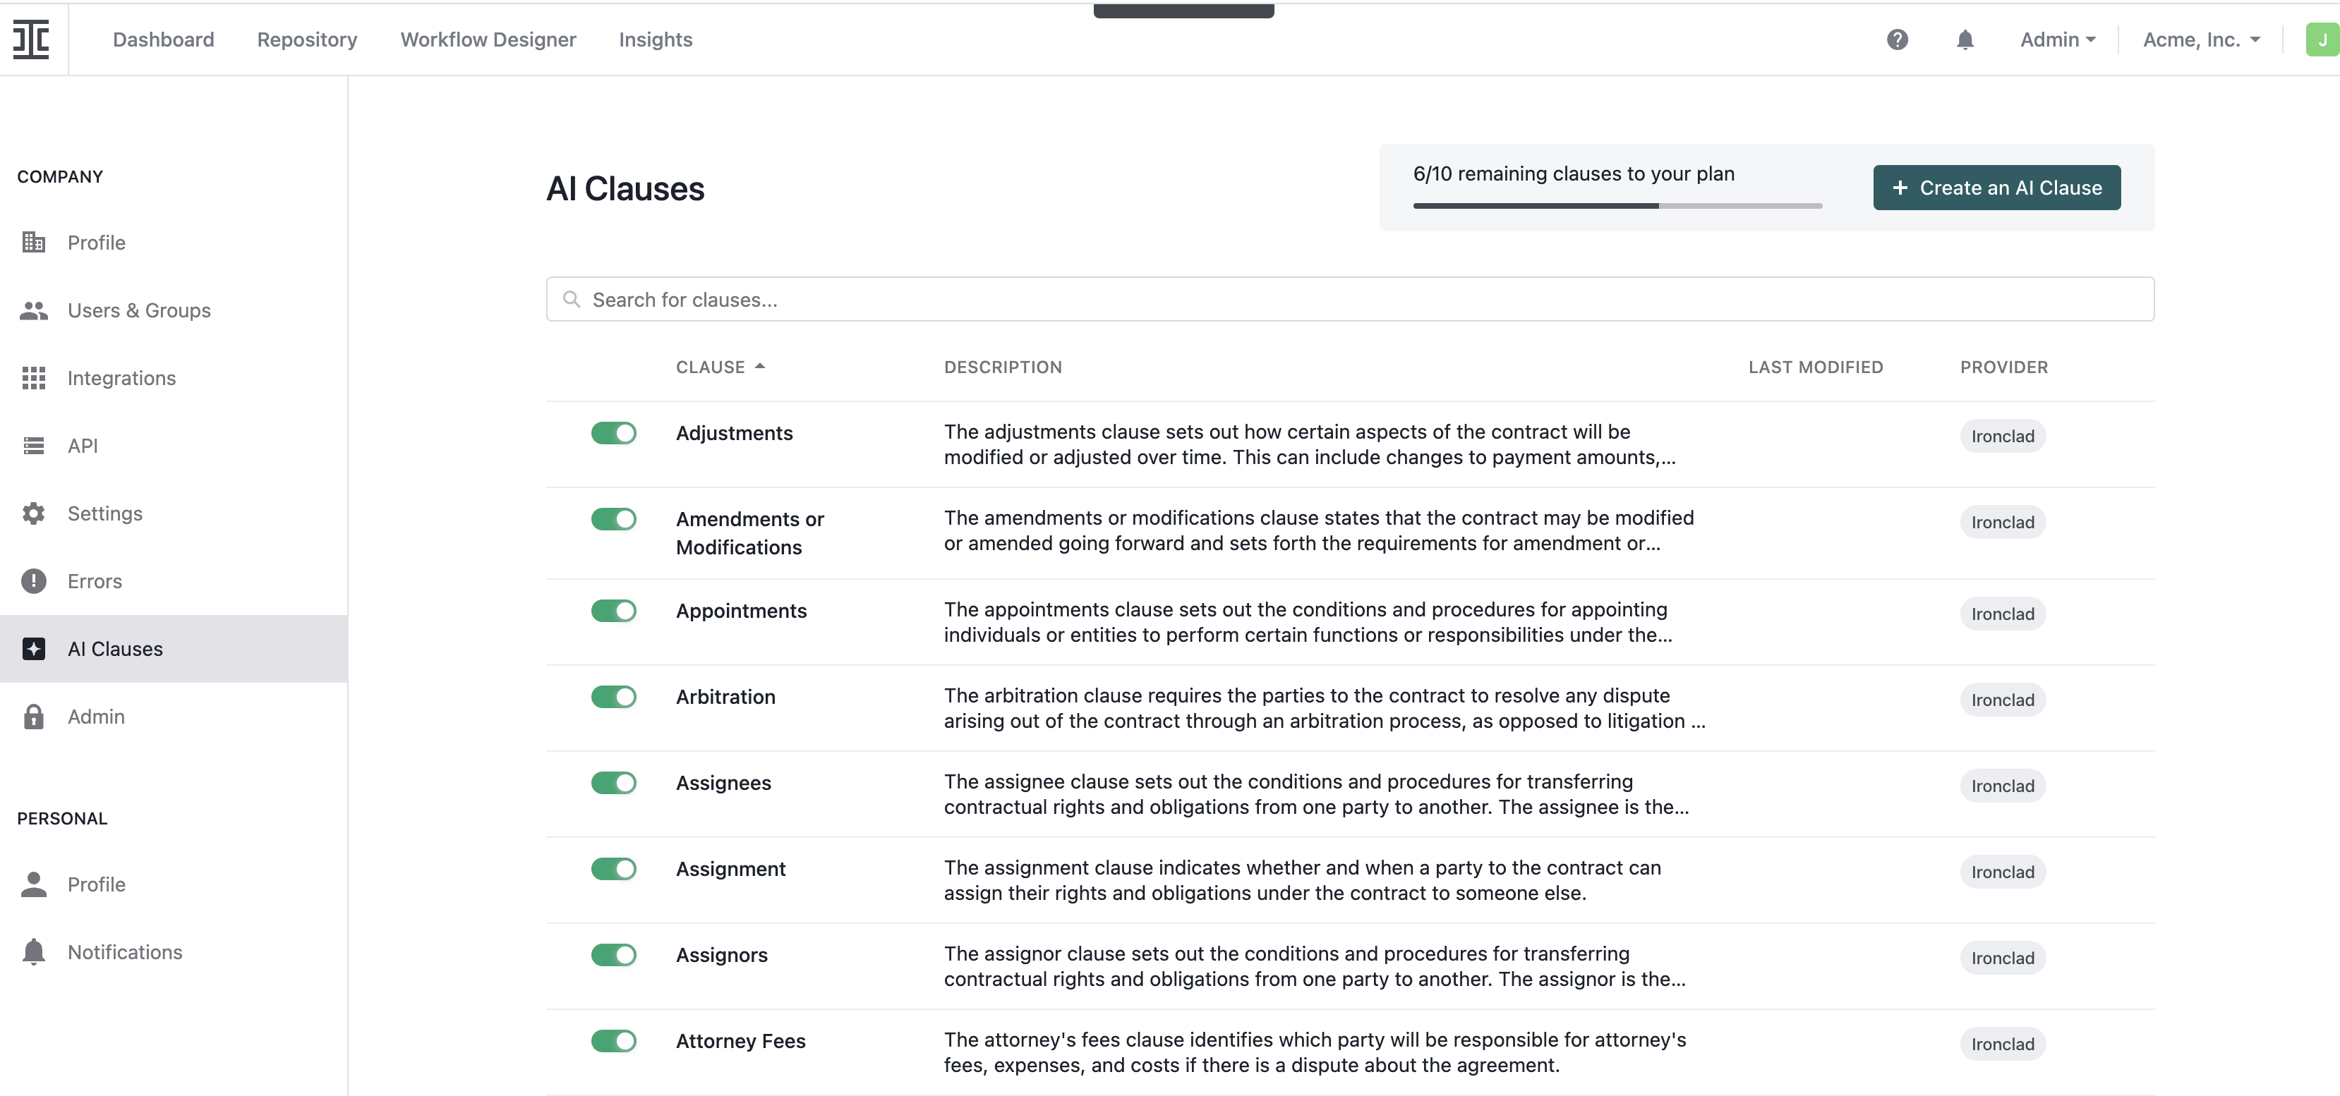Open Admin item in the sidebar
The width and height of the screenshot is (2340, 1096).
coord(174,717)
